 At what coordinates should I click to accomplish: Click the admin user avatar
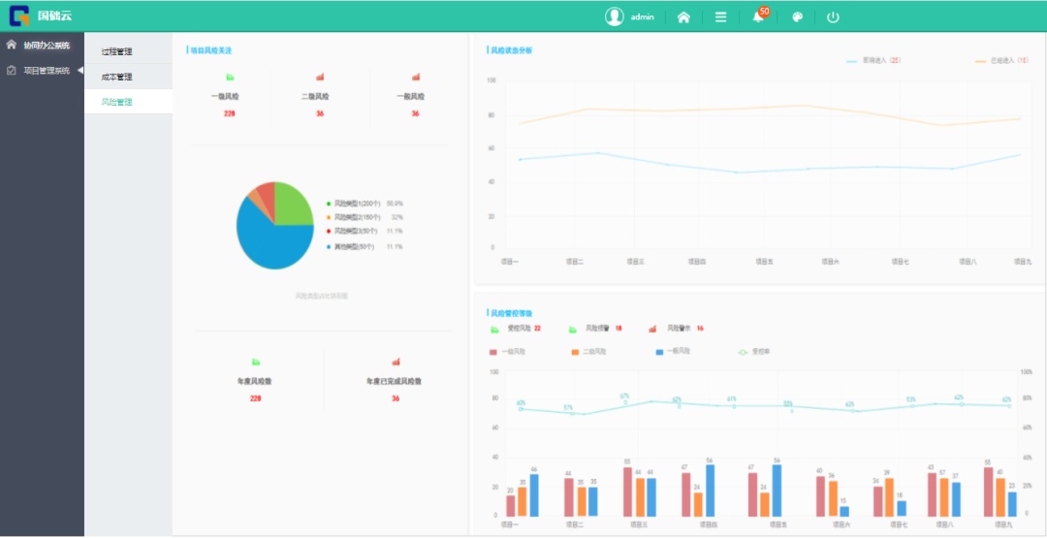coord(614,16)
